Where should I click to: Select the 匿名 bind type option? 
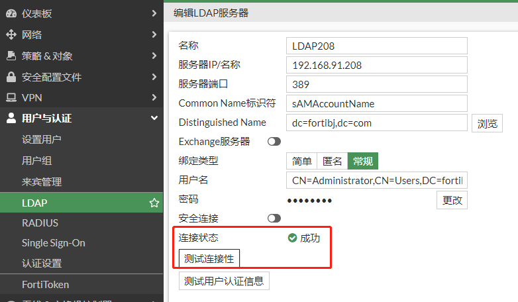tap(333, 161)
